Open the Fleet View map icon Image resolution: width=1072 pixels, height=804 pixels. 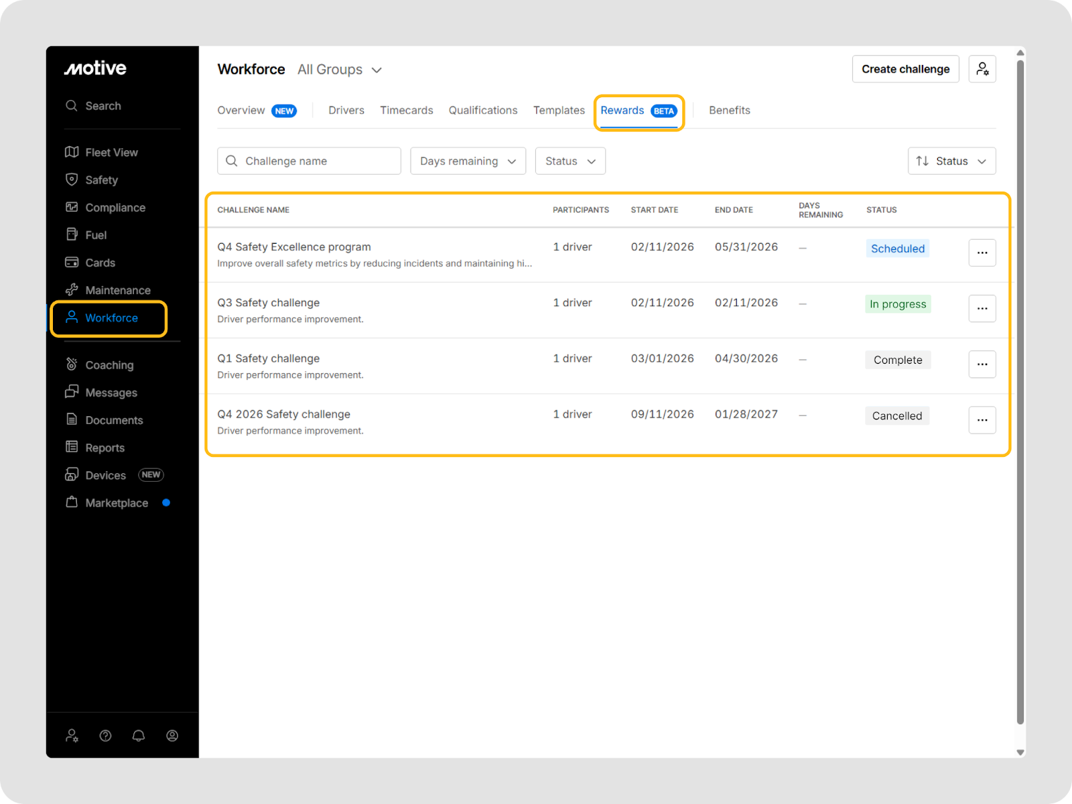coord(72,152)
